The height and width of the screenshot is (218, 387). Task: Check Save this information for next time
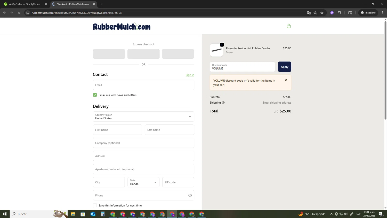[x=95, y=205]
